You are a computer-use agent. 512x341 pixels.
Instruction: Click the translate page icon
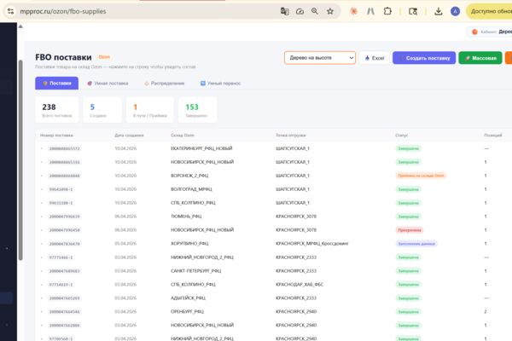[x=284, y=11]
